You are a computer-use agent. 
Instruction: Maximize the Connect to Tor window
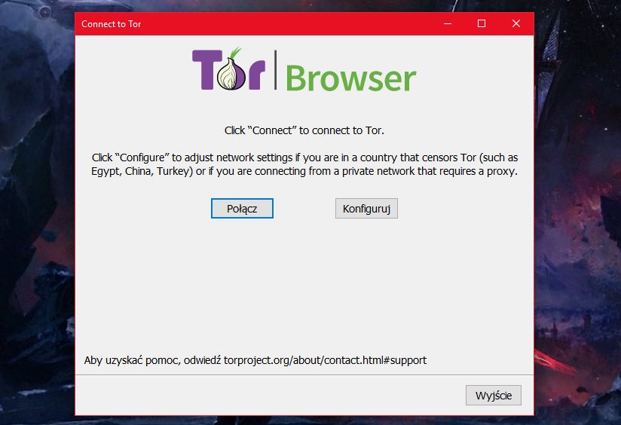pos(482,24)
